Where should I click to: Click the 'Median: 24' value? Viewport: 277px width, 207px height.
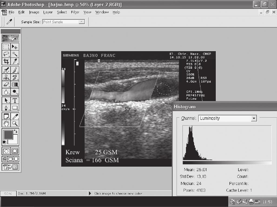199,183
